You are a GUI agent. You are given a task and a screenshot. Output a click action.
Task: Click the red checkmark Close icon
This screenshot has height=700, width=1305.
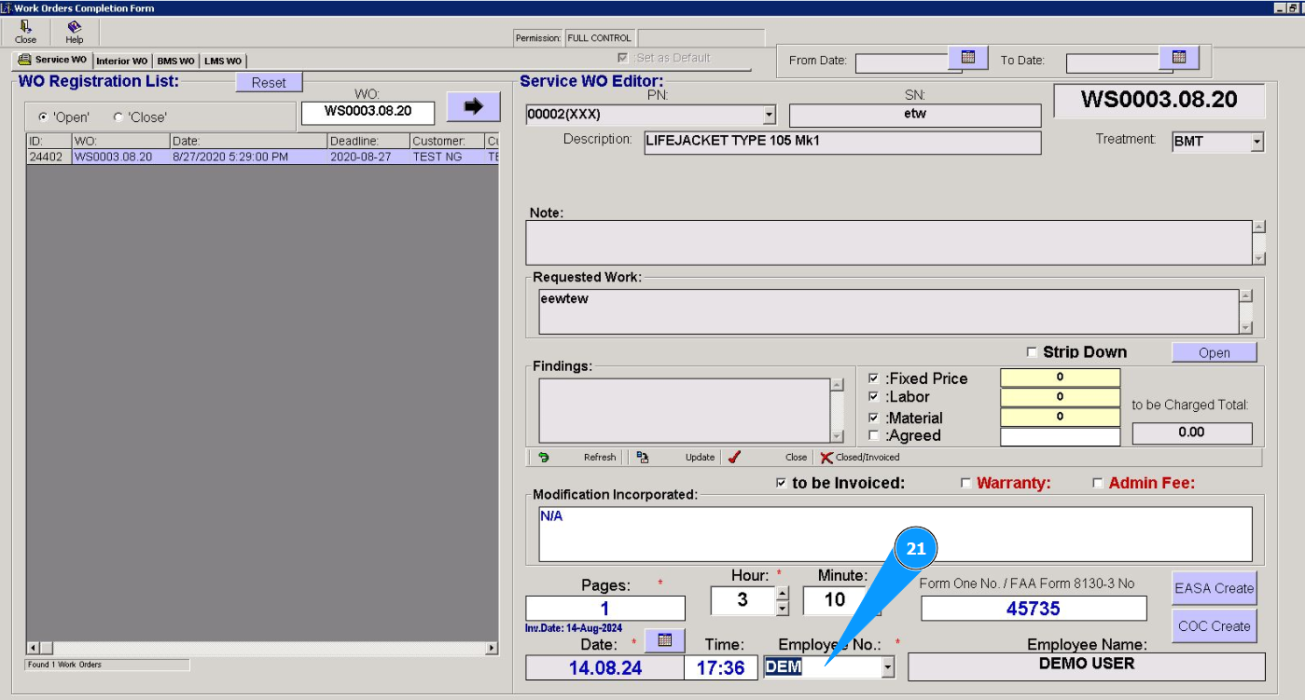[734, 457]
